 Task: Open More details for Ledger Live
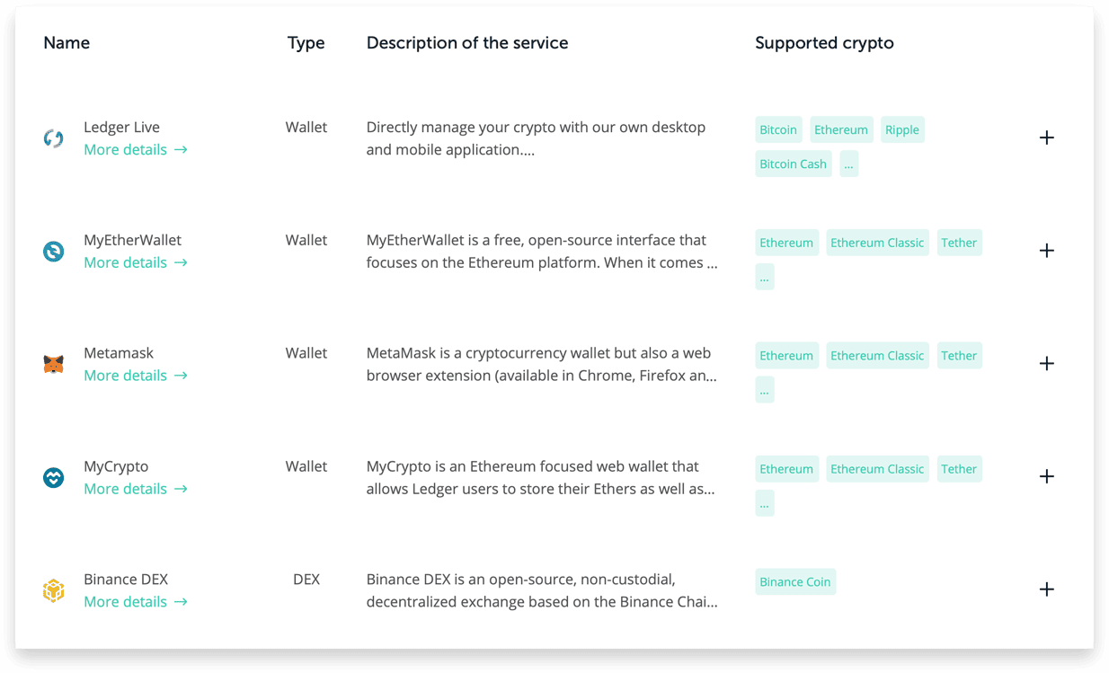point(136,150)
